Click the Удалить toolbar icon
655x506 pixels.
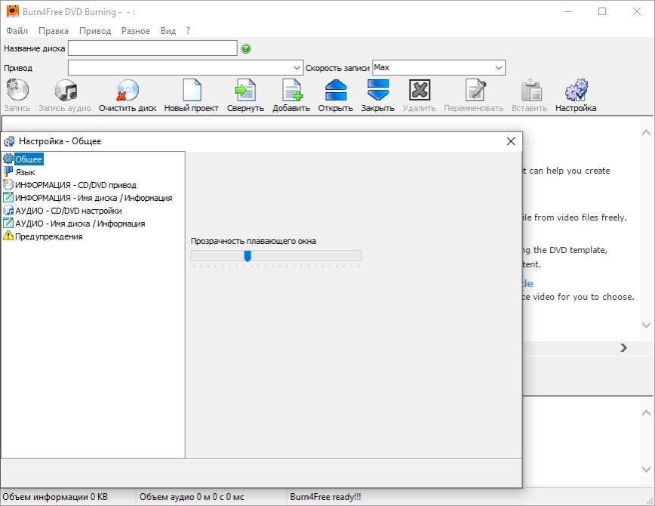420,91
